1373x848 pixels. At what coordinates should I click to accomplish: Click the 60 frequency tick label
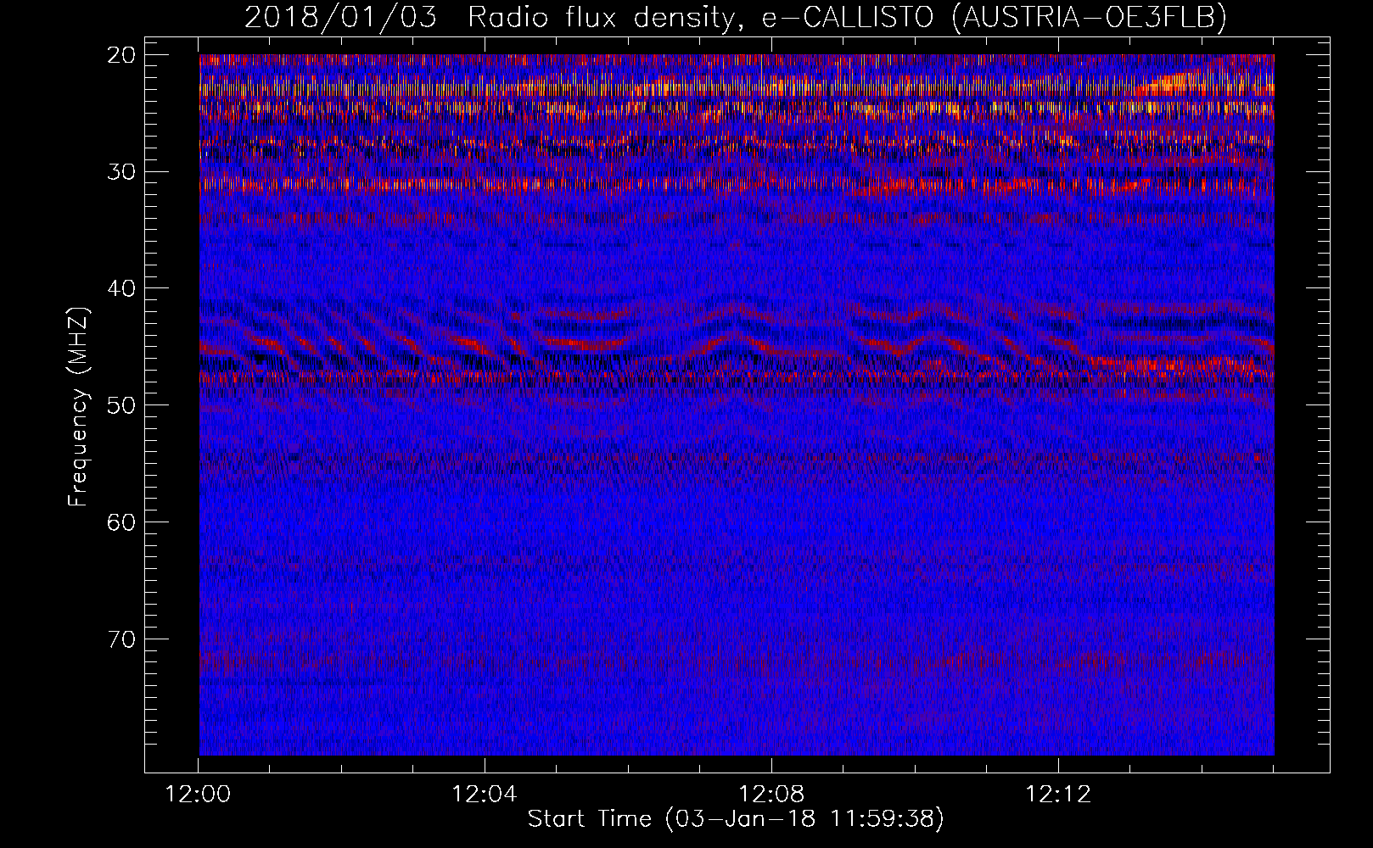[122, 522]
